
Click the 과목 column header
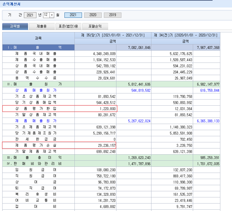(38, 38)
